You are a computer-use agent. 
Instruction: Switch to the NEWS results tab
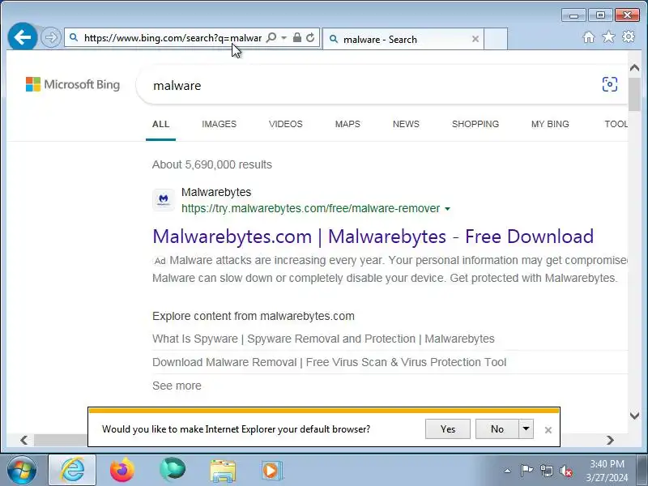406,124
